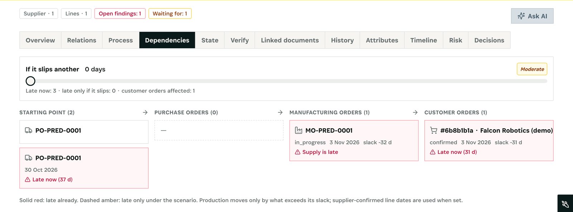Click the arrow after Starting Point column header
Image resolution: width=573 pixels, height=212 pixels.
[145, 112]
